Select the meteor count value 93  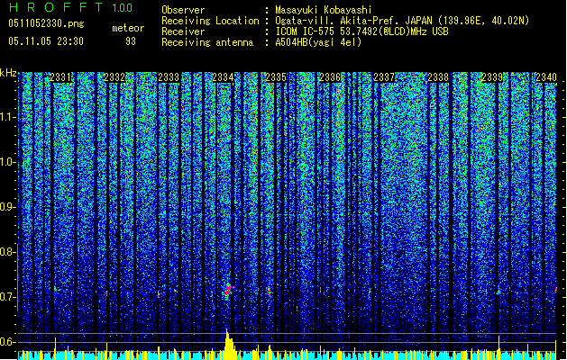coord(131,41)
